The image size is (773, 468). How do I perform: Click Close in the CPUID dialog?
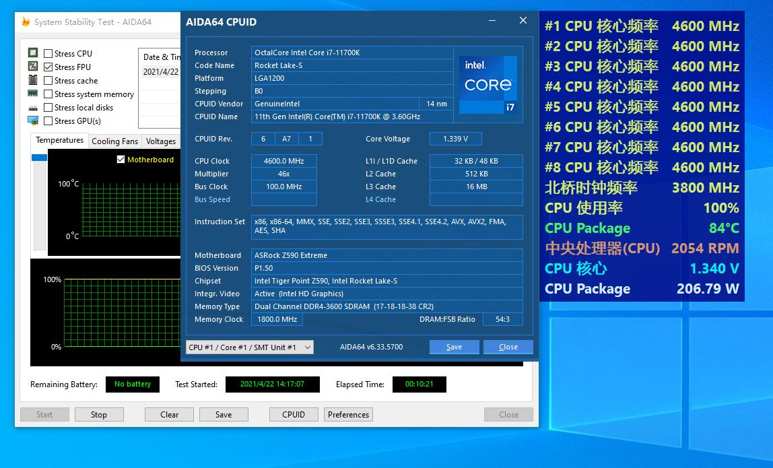[x=508, y=347]
